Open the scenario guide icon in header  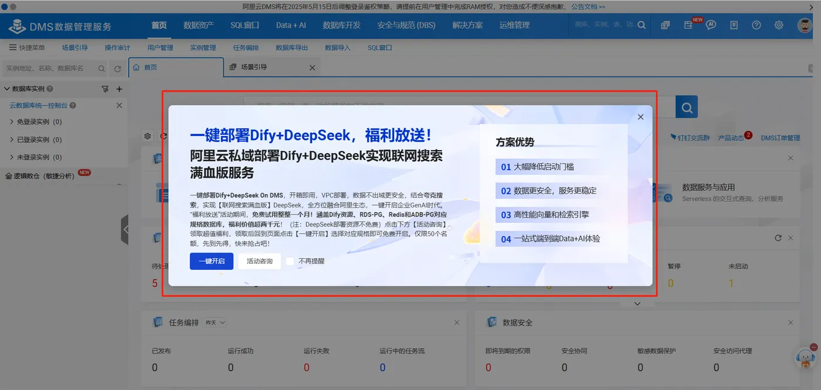(x=666, y=25)
